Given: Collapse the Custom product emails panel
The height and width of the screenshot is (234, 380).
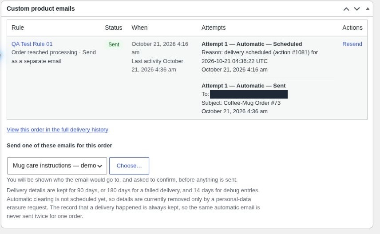Looking at the screenshot, I should pyautogui.click(x=368, y=9).
